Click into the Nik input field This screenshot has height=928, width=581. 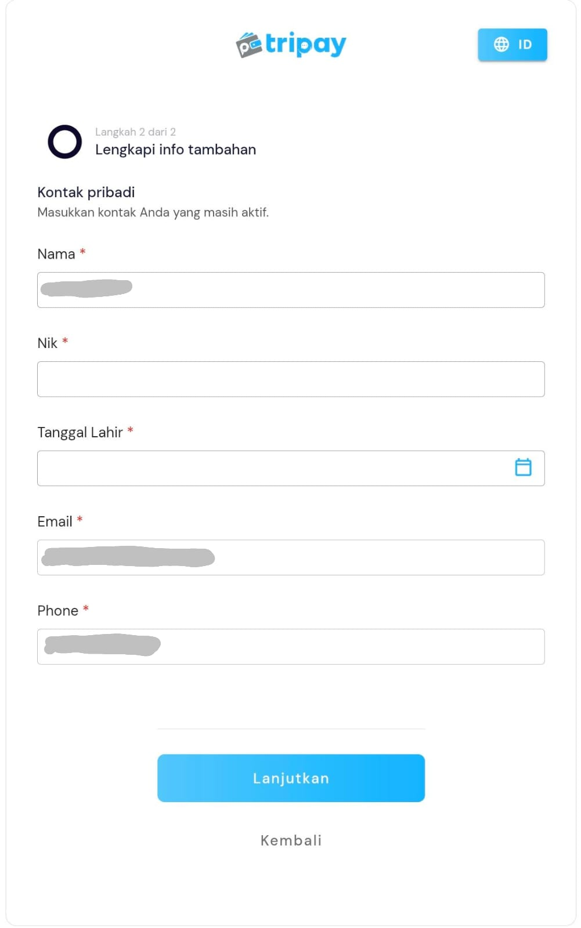click(290, 379)
